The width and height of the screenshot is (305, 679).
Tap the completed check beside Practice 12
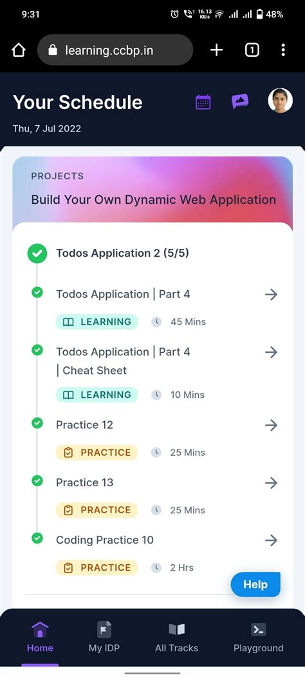[37, 423]
